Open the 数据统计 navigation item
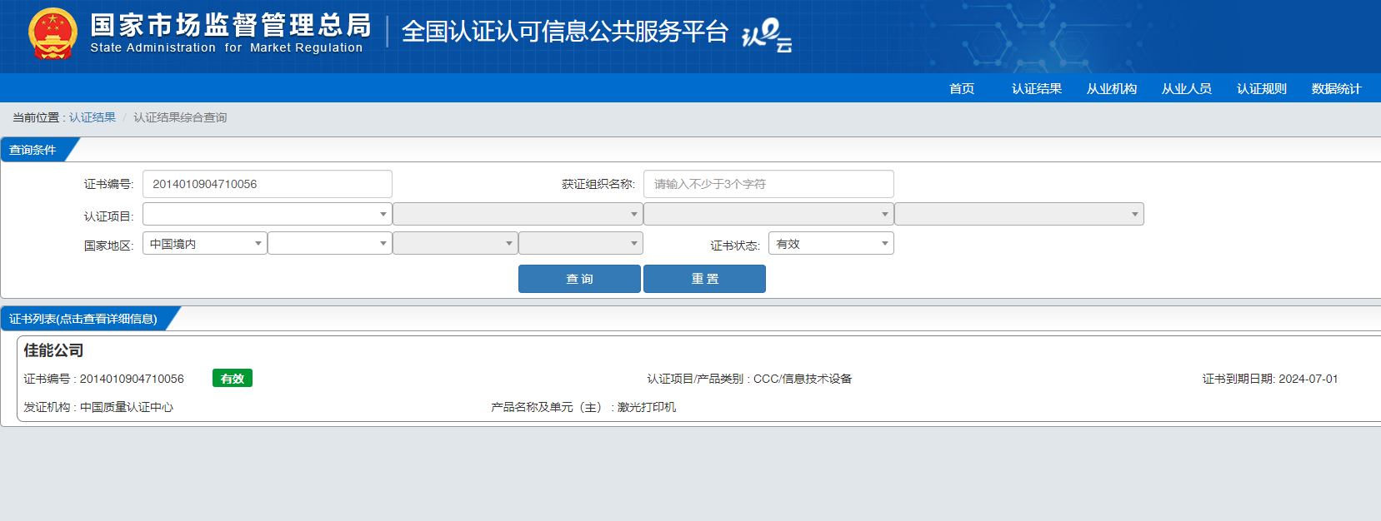The image size is (1381, 521). [1337, 88]
